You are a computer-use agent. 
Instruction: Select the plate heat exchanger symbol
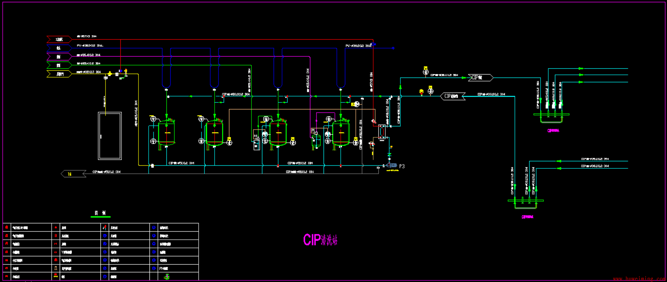tap(382, 132)
